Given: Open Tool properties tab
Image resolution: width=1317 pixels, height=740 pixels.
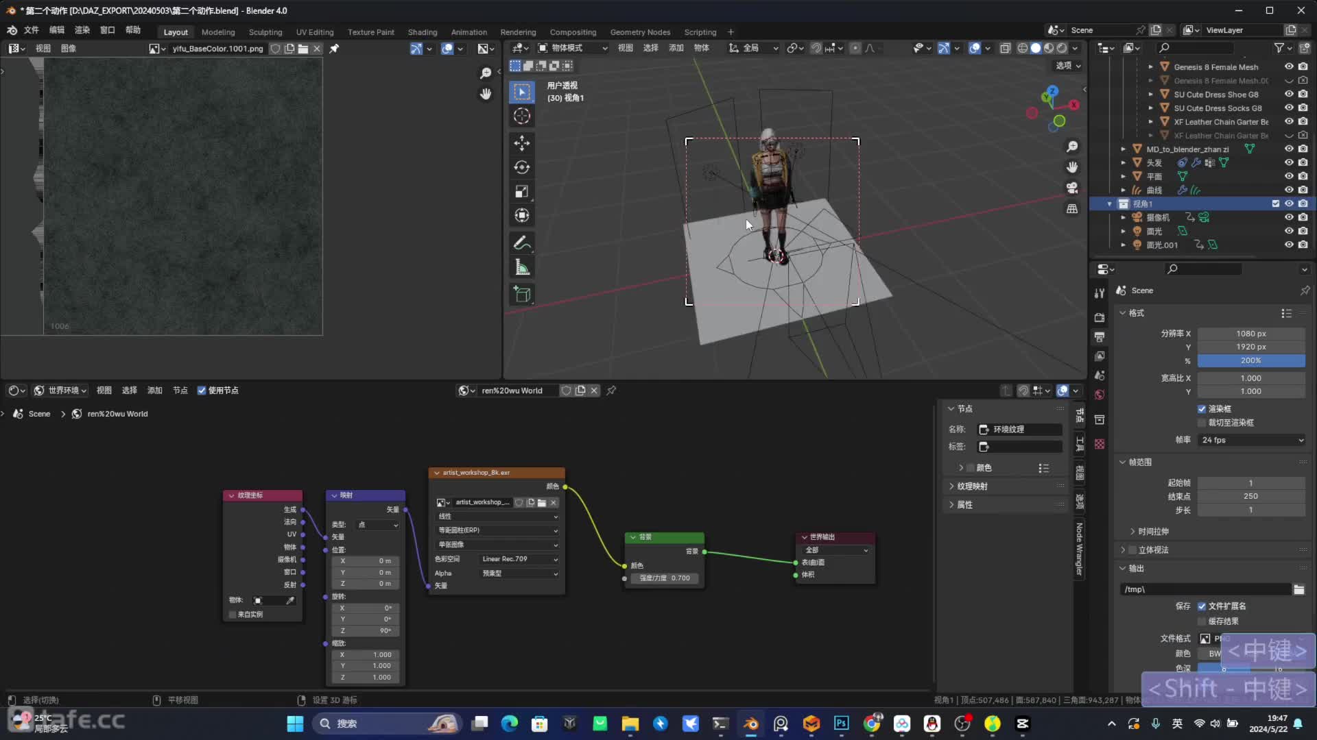Looking at the screenshot, I should [x=1100, y=293].
